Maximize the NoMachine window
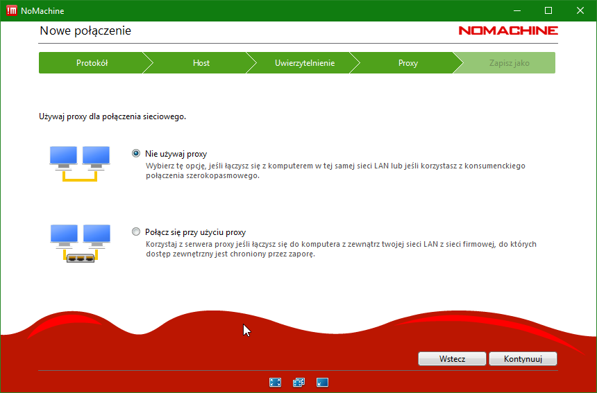Image resolution: width=597 pixels, height=393 pixels. [548, 10]
